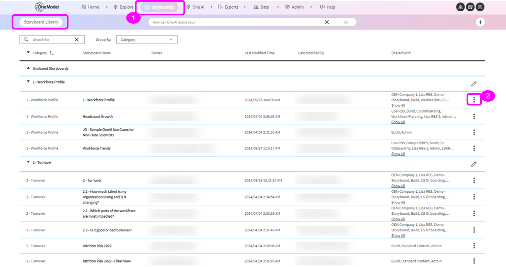Go to the Exports menu
Image resolution: width=506 pixels, height=267 pixels.
[x=228, y=7]
